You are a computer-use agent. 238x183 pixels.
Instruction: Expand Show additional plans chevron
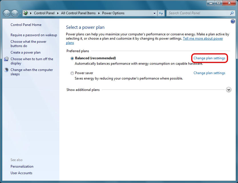229,90
